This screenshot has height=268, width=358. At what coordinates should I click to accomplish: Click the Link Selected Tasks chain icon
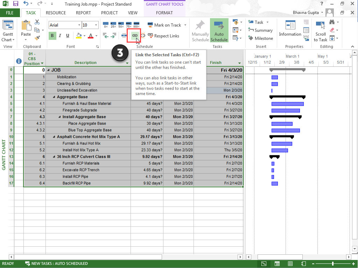coord(134,35)
